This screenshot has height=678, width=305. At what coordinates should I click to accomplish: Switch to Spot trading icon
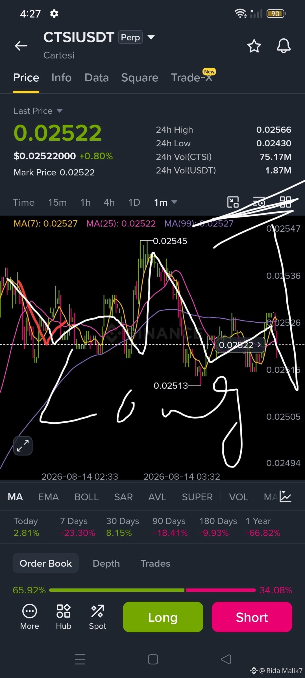point(97,617)
